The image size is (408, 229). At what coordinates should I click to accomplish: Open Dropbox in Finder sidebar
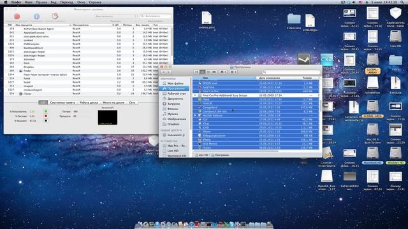[173, 124]
